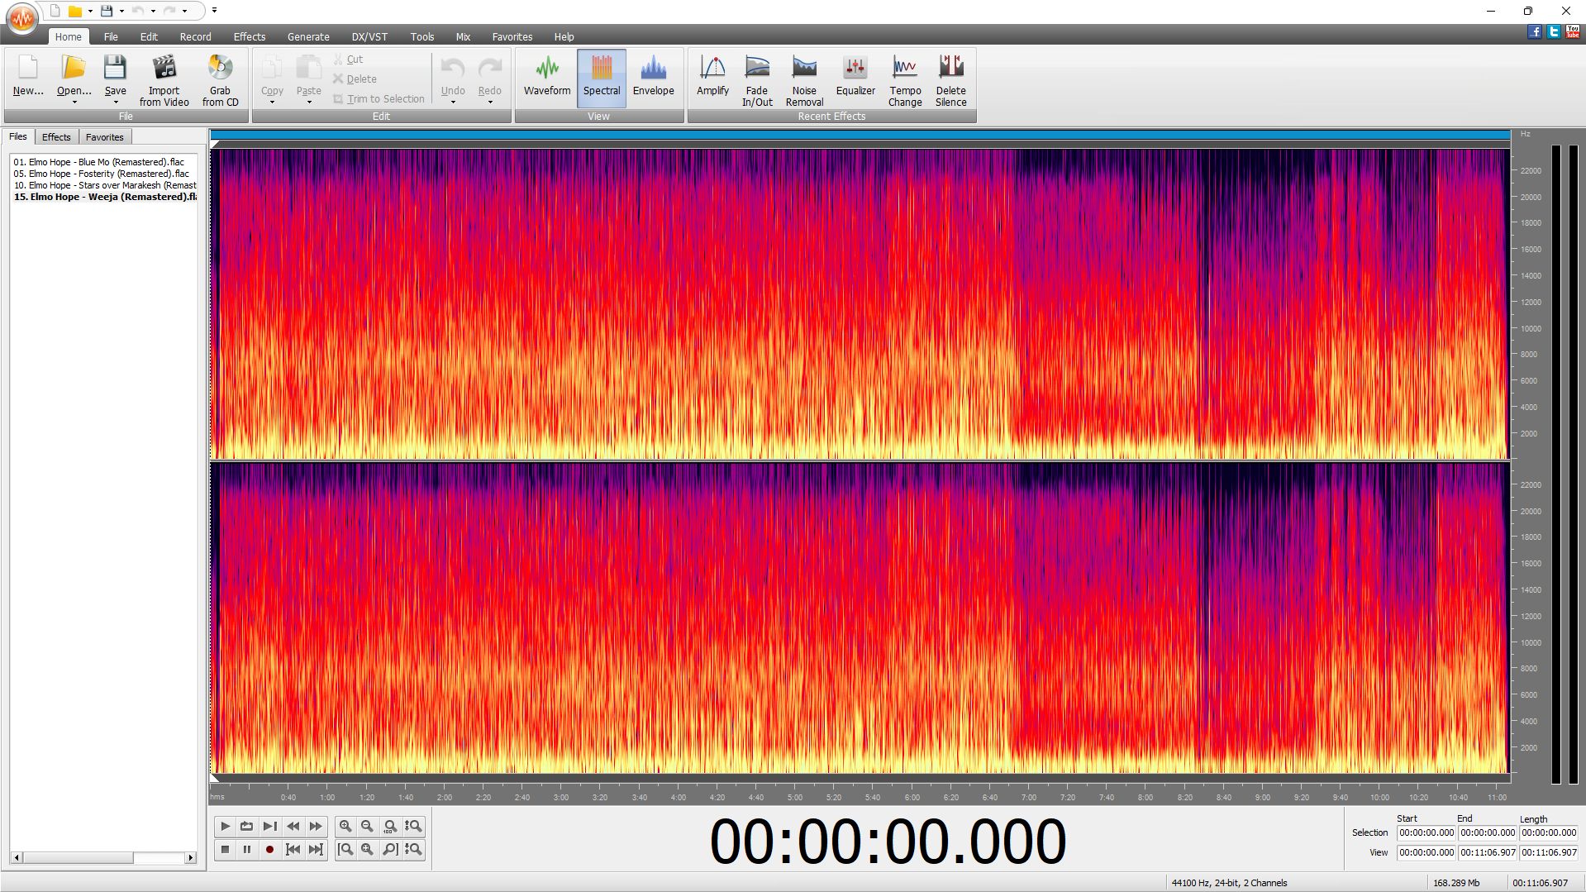Open the Amplify effect
Image resolution: width=1586 pixels, height=892 pixels.
click(x=712, y=79)
